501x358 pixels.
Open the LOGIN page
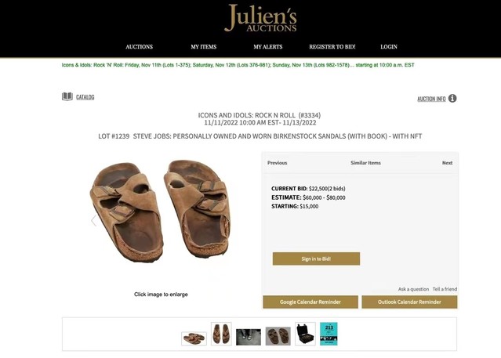(389, 47)
